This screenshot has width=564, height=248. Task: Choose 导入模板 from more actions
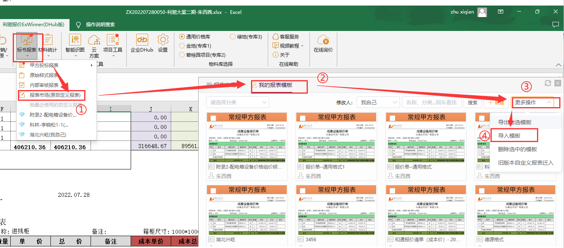pyautogui.click(x=509, y=136)
